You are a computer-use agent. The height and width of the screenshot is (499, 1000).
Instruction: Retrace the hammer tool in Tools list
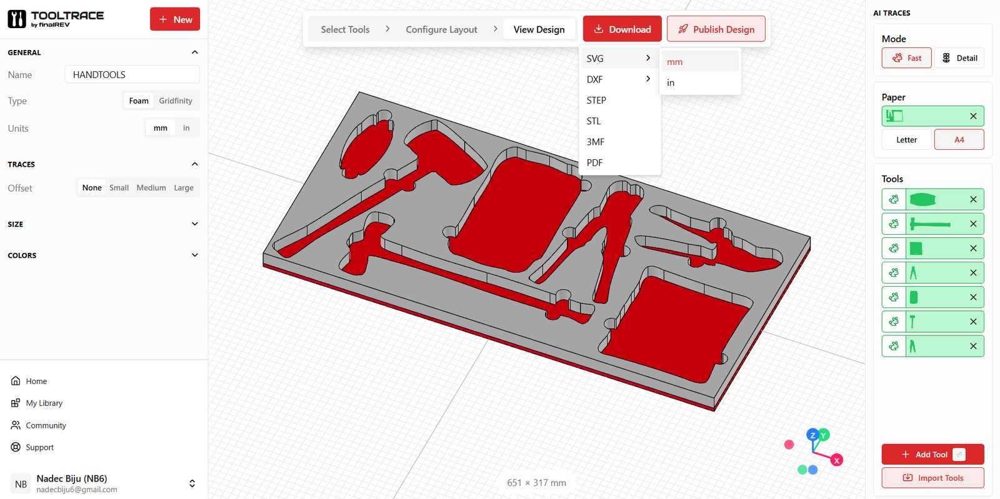pyautogui.click(x=894, y=224)
